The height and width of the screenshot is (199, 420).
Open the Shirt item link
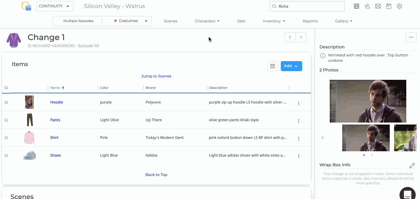(54, 138)
